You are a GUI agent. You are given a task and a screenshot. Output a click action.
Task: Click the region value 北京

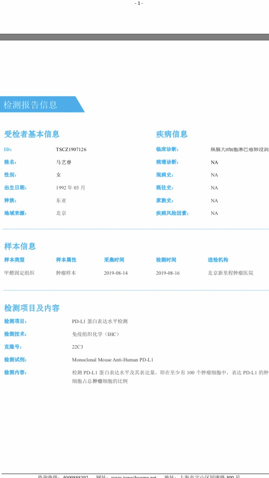[x=61, y=213]
